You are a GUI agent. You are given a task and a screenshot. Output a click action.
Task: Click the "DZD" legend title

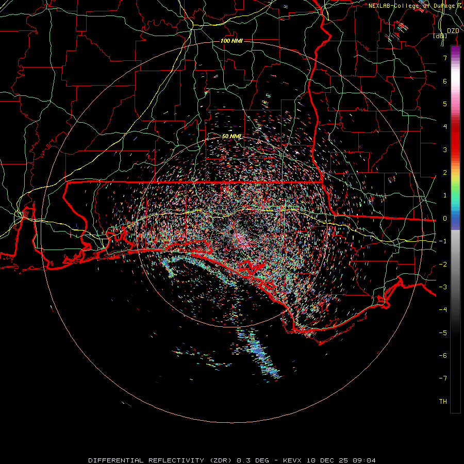tap(453, 31)
